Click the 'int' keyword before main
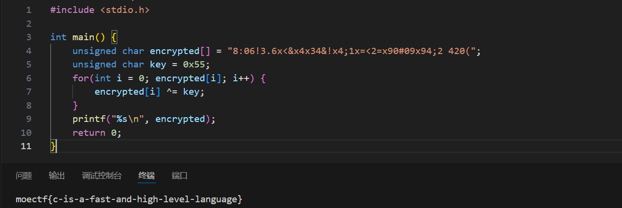This screenshot has width=622, height=208. click(x=58, y=37)
